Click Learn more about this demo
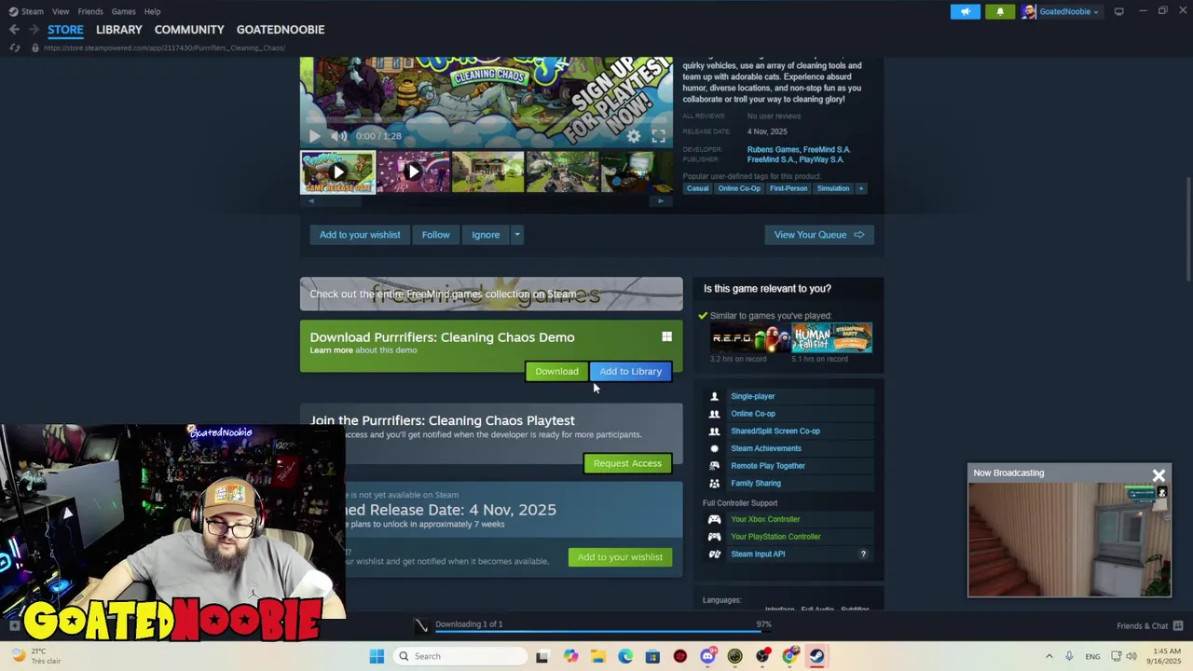1193x671 pixels. point(331,350)
